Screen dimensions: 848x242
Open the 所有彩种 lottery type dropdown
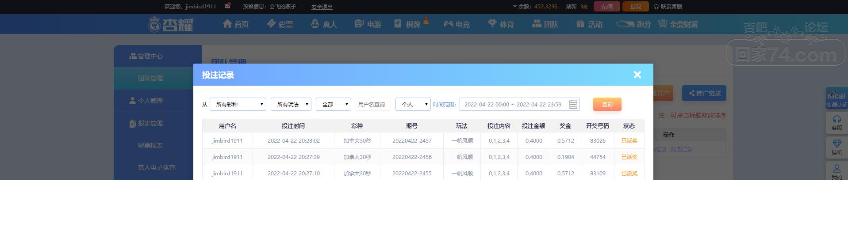click(x=238, y=104)
